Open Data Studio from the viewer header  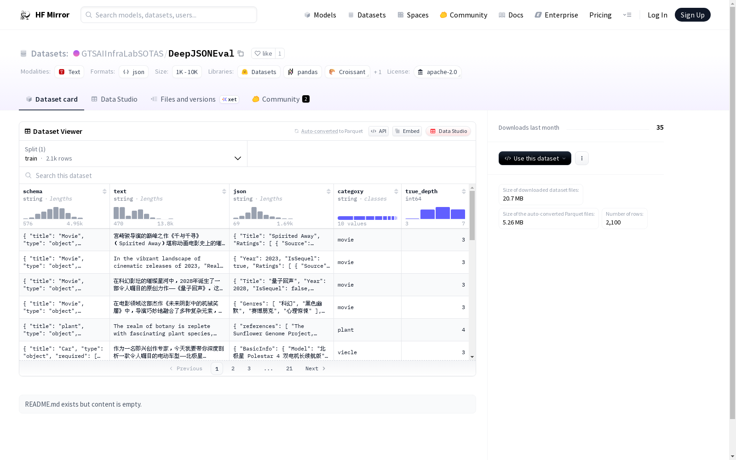448,131
